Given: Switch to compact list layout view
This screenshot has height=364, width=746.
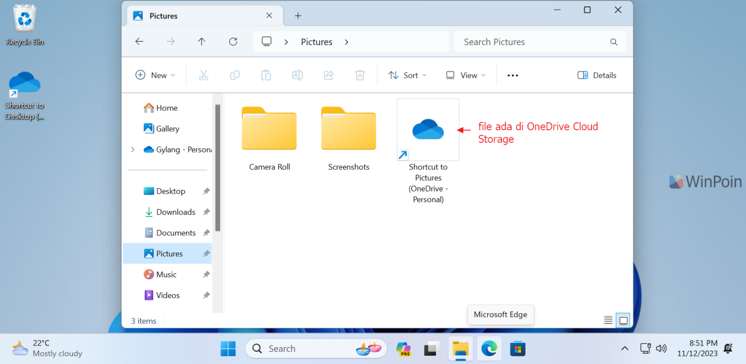Looking at the screenshot, I should point(608,320).
